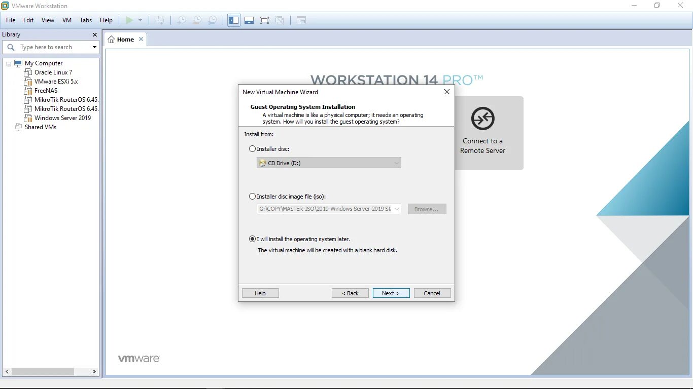Open the Tabs menu
Screen dimensions: 693x389
[x=86, y=20]
